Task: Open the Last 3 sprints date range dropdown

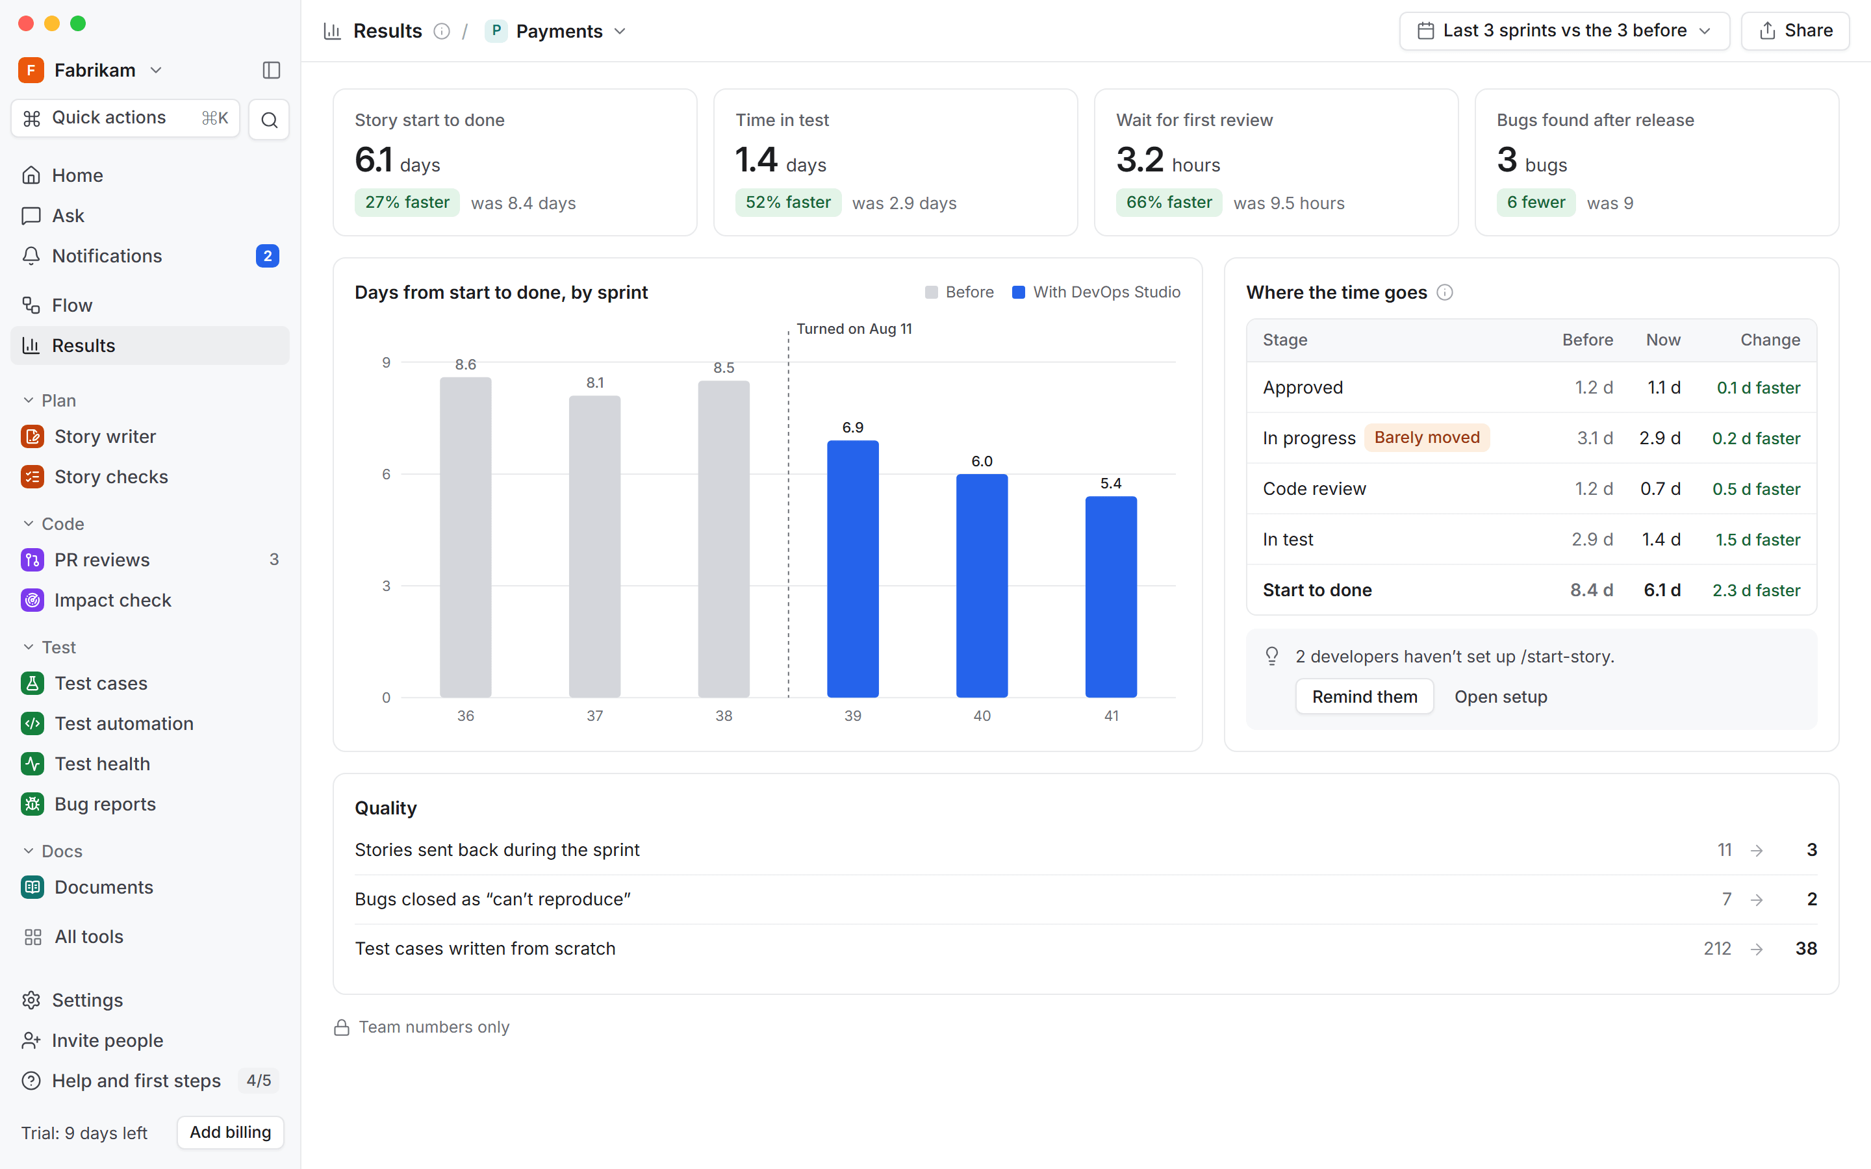Action: click(1564, 31)
